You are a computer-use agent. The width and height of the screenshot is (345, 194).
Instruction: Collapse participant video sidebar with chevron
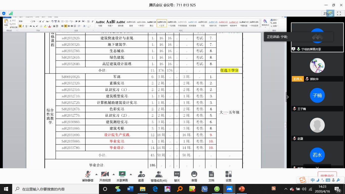287,97
